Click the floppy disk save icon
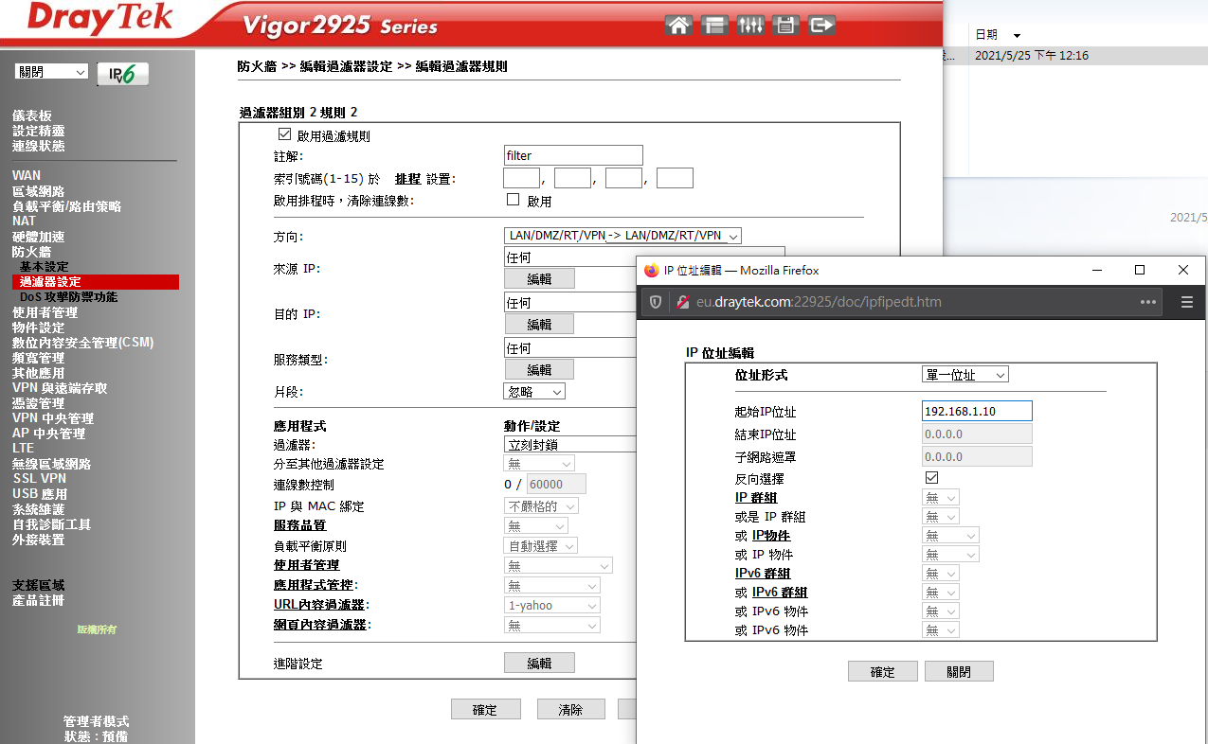The height and width of the screenshot is (744, 1208). click(x=785, y=26)
